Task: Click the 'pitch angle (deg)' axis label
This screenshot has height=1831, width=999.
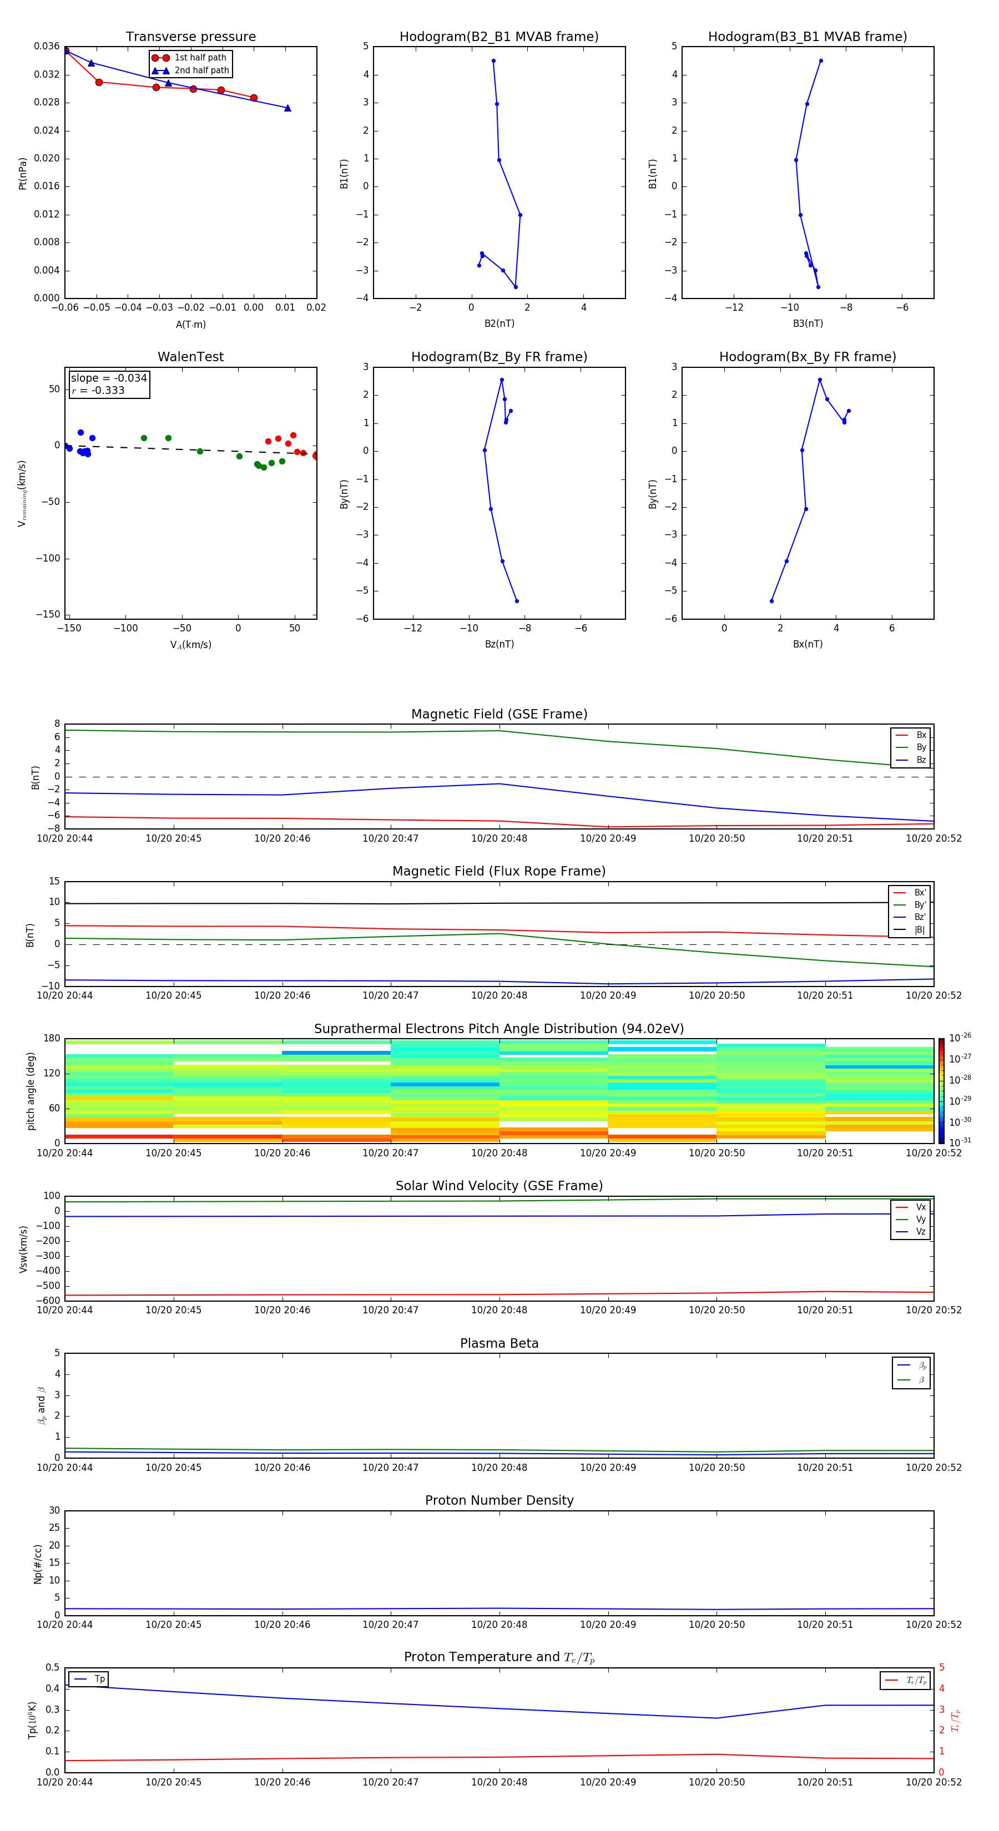Action: pyautogui.click(x=31, y=1091)
